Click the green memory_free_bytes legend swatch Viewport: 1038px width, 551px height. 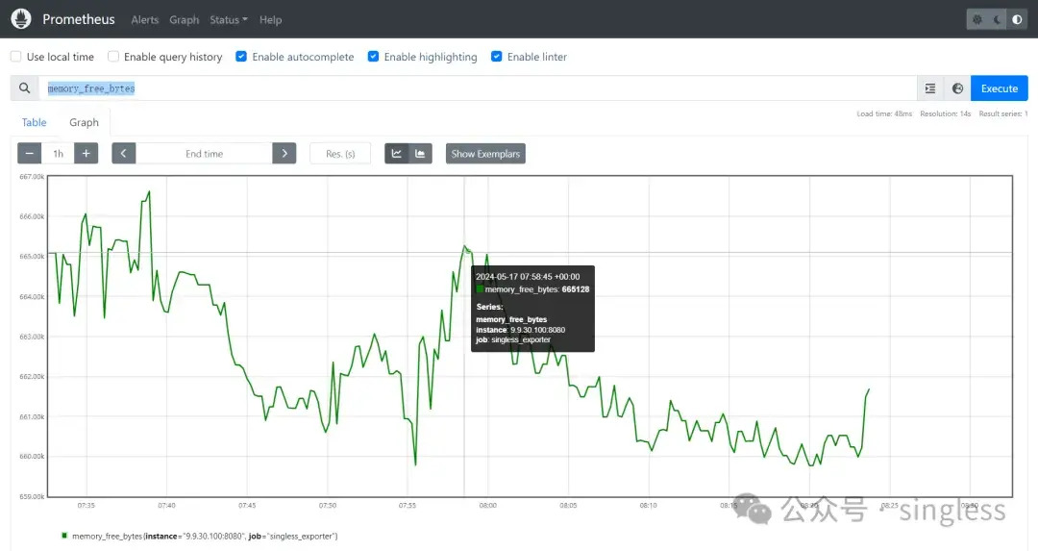pyautogui.click(x=64, y=536)
